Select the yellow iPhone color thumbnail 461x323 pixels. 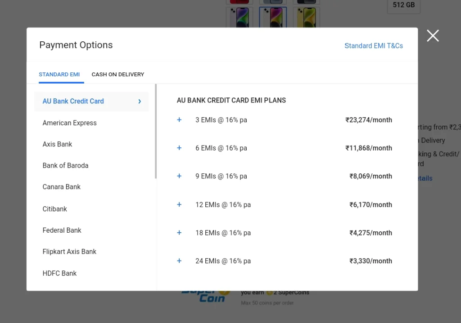(x=306, y=18)
